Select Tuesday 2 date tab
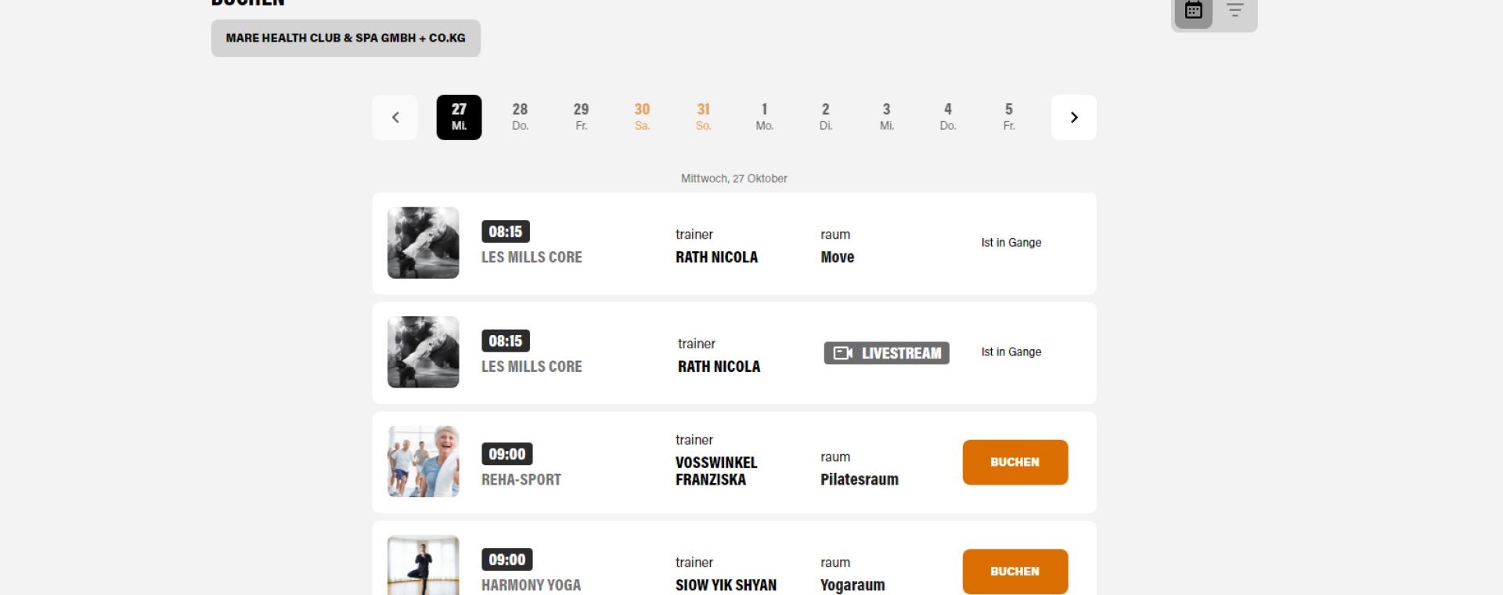This screenshot has width=1503, height=595. (825, 117)
